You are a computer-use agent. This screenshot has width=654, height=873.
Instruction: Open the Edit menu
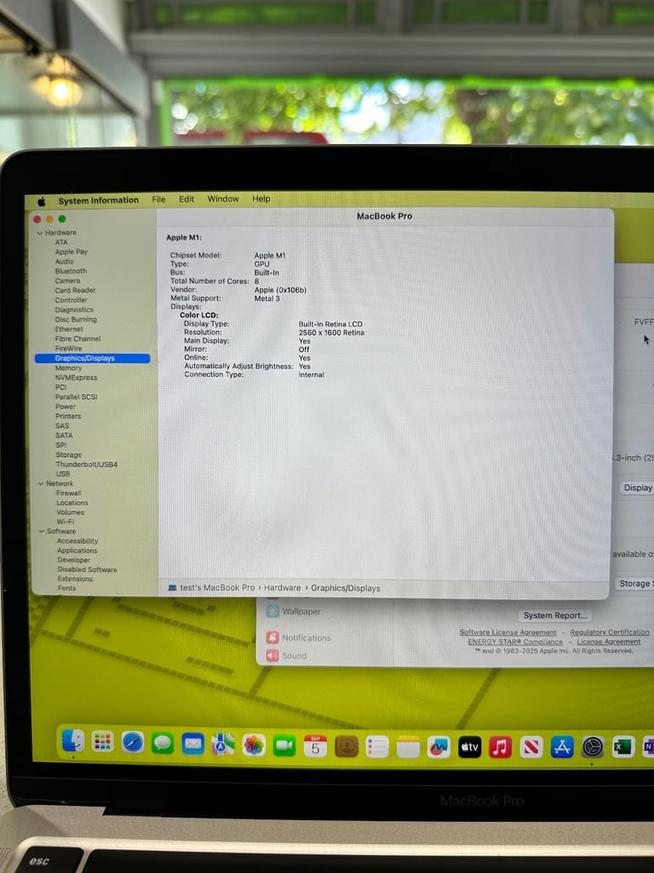(186, 199)
